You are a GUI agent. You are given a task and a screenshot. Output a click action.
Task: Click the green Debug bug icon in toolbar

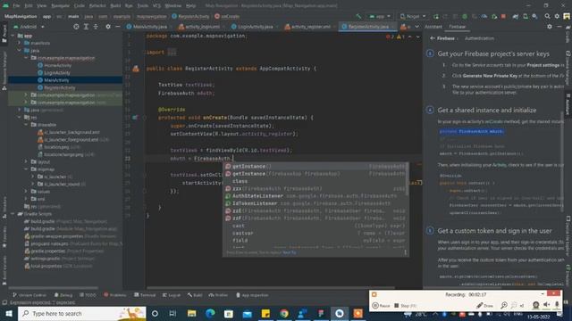coord(465,16)
